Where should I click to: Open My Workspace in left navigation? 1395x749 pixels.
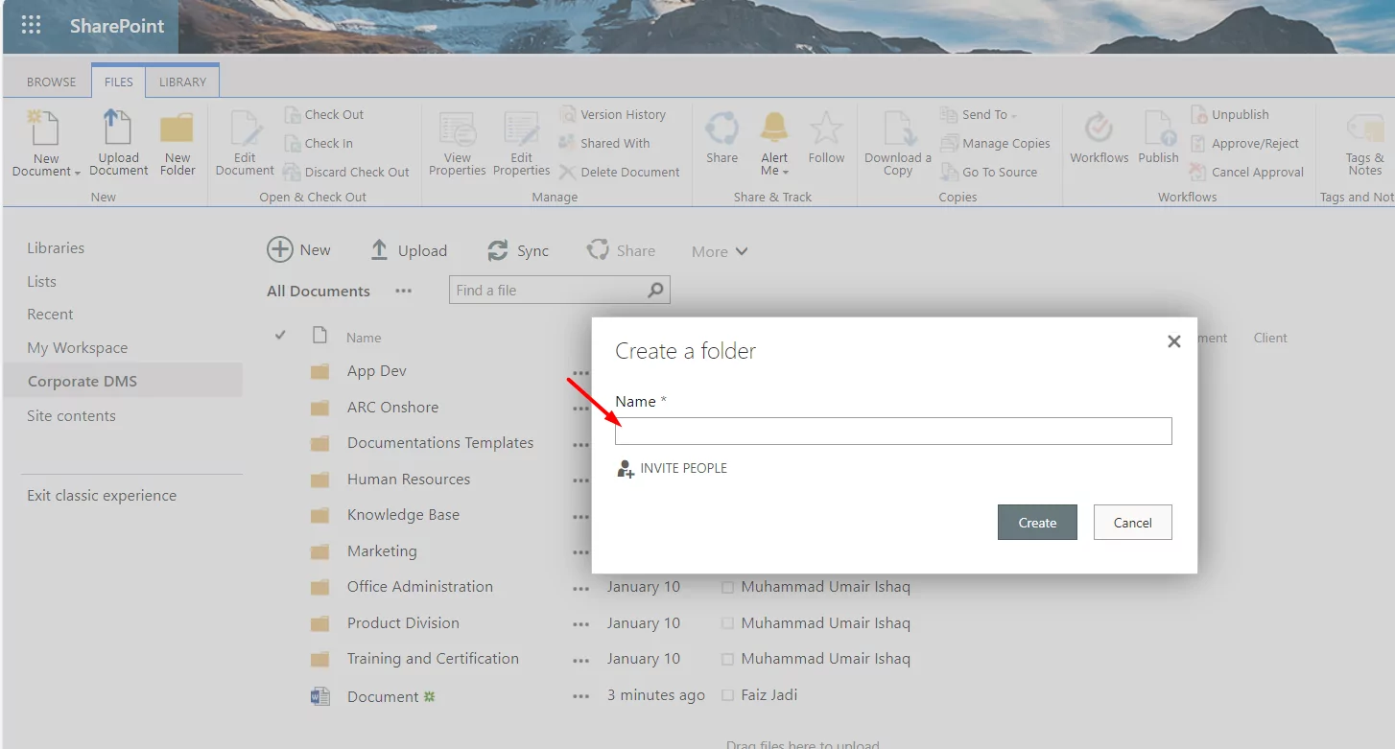click(77, 347)
